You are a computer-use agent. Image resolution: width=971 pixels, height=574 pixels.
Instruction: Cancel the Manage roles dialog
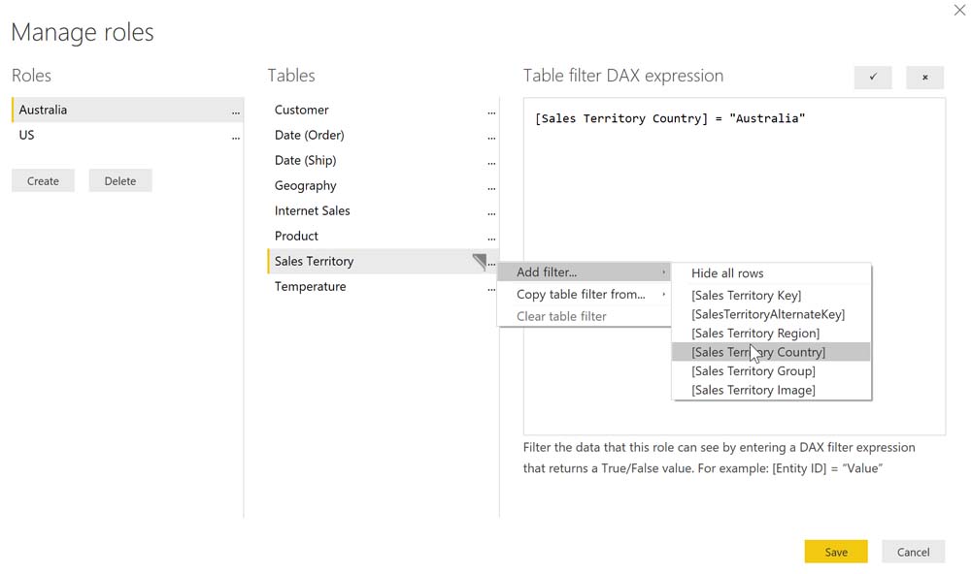click(x=913, y=552)
